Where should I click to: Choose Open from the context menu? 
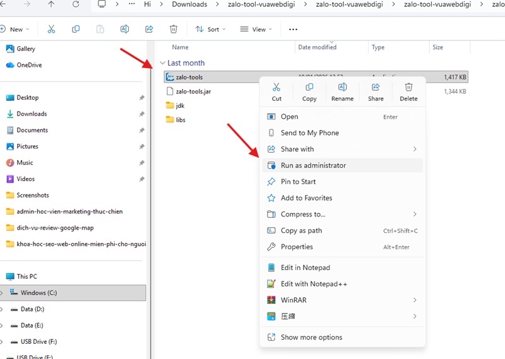tap(342, 117)
